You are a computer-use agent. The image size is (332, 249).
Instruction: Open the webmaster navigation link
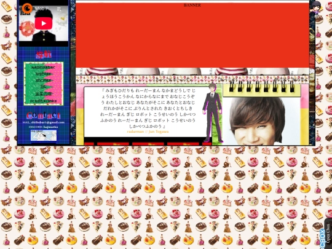pyautogui.click(x=43, y=68)
